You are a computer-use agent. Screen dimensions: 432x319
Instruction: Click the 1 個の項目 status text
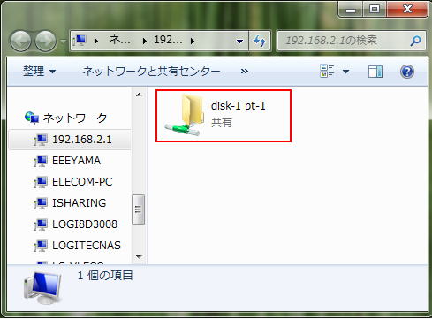105,276
